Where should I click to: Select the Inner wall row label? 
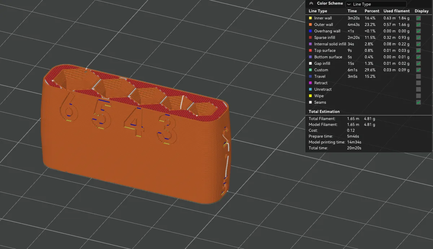point(323,18)
